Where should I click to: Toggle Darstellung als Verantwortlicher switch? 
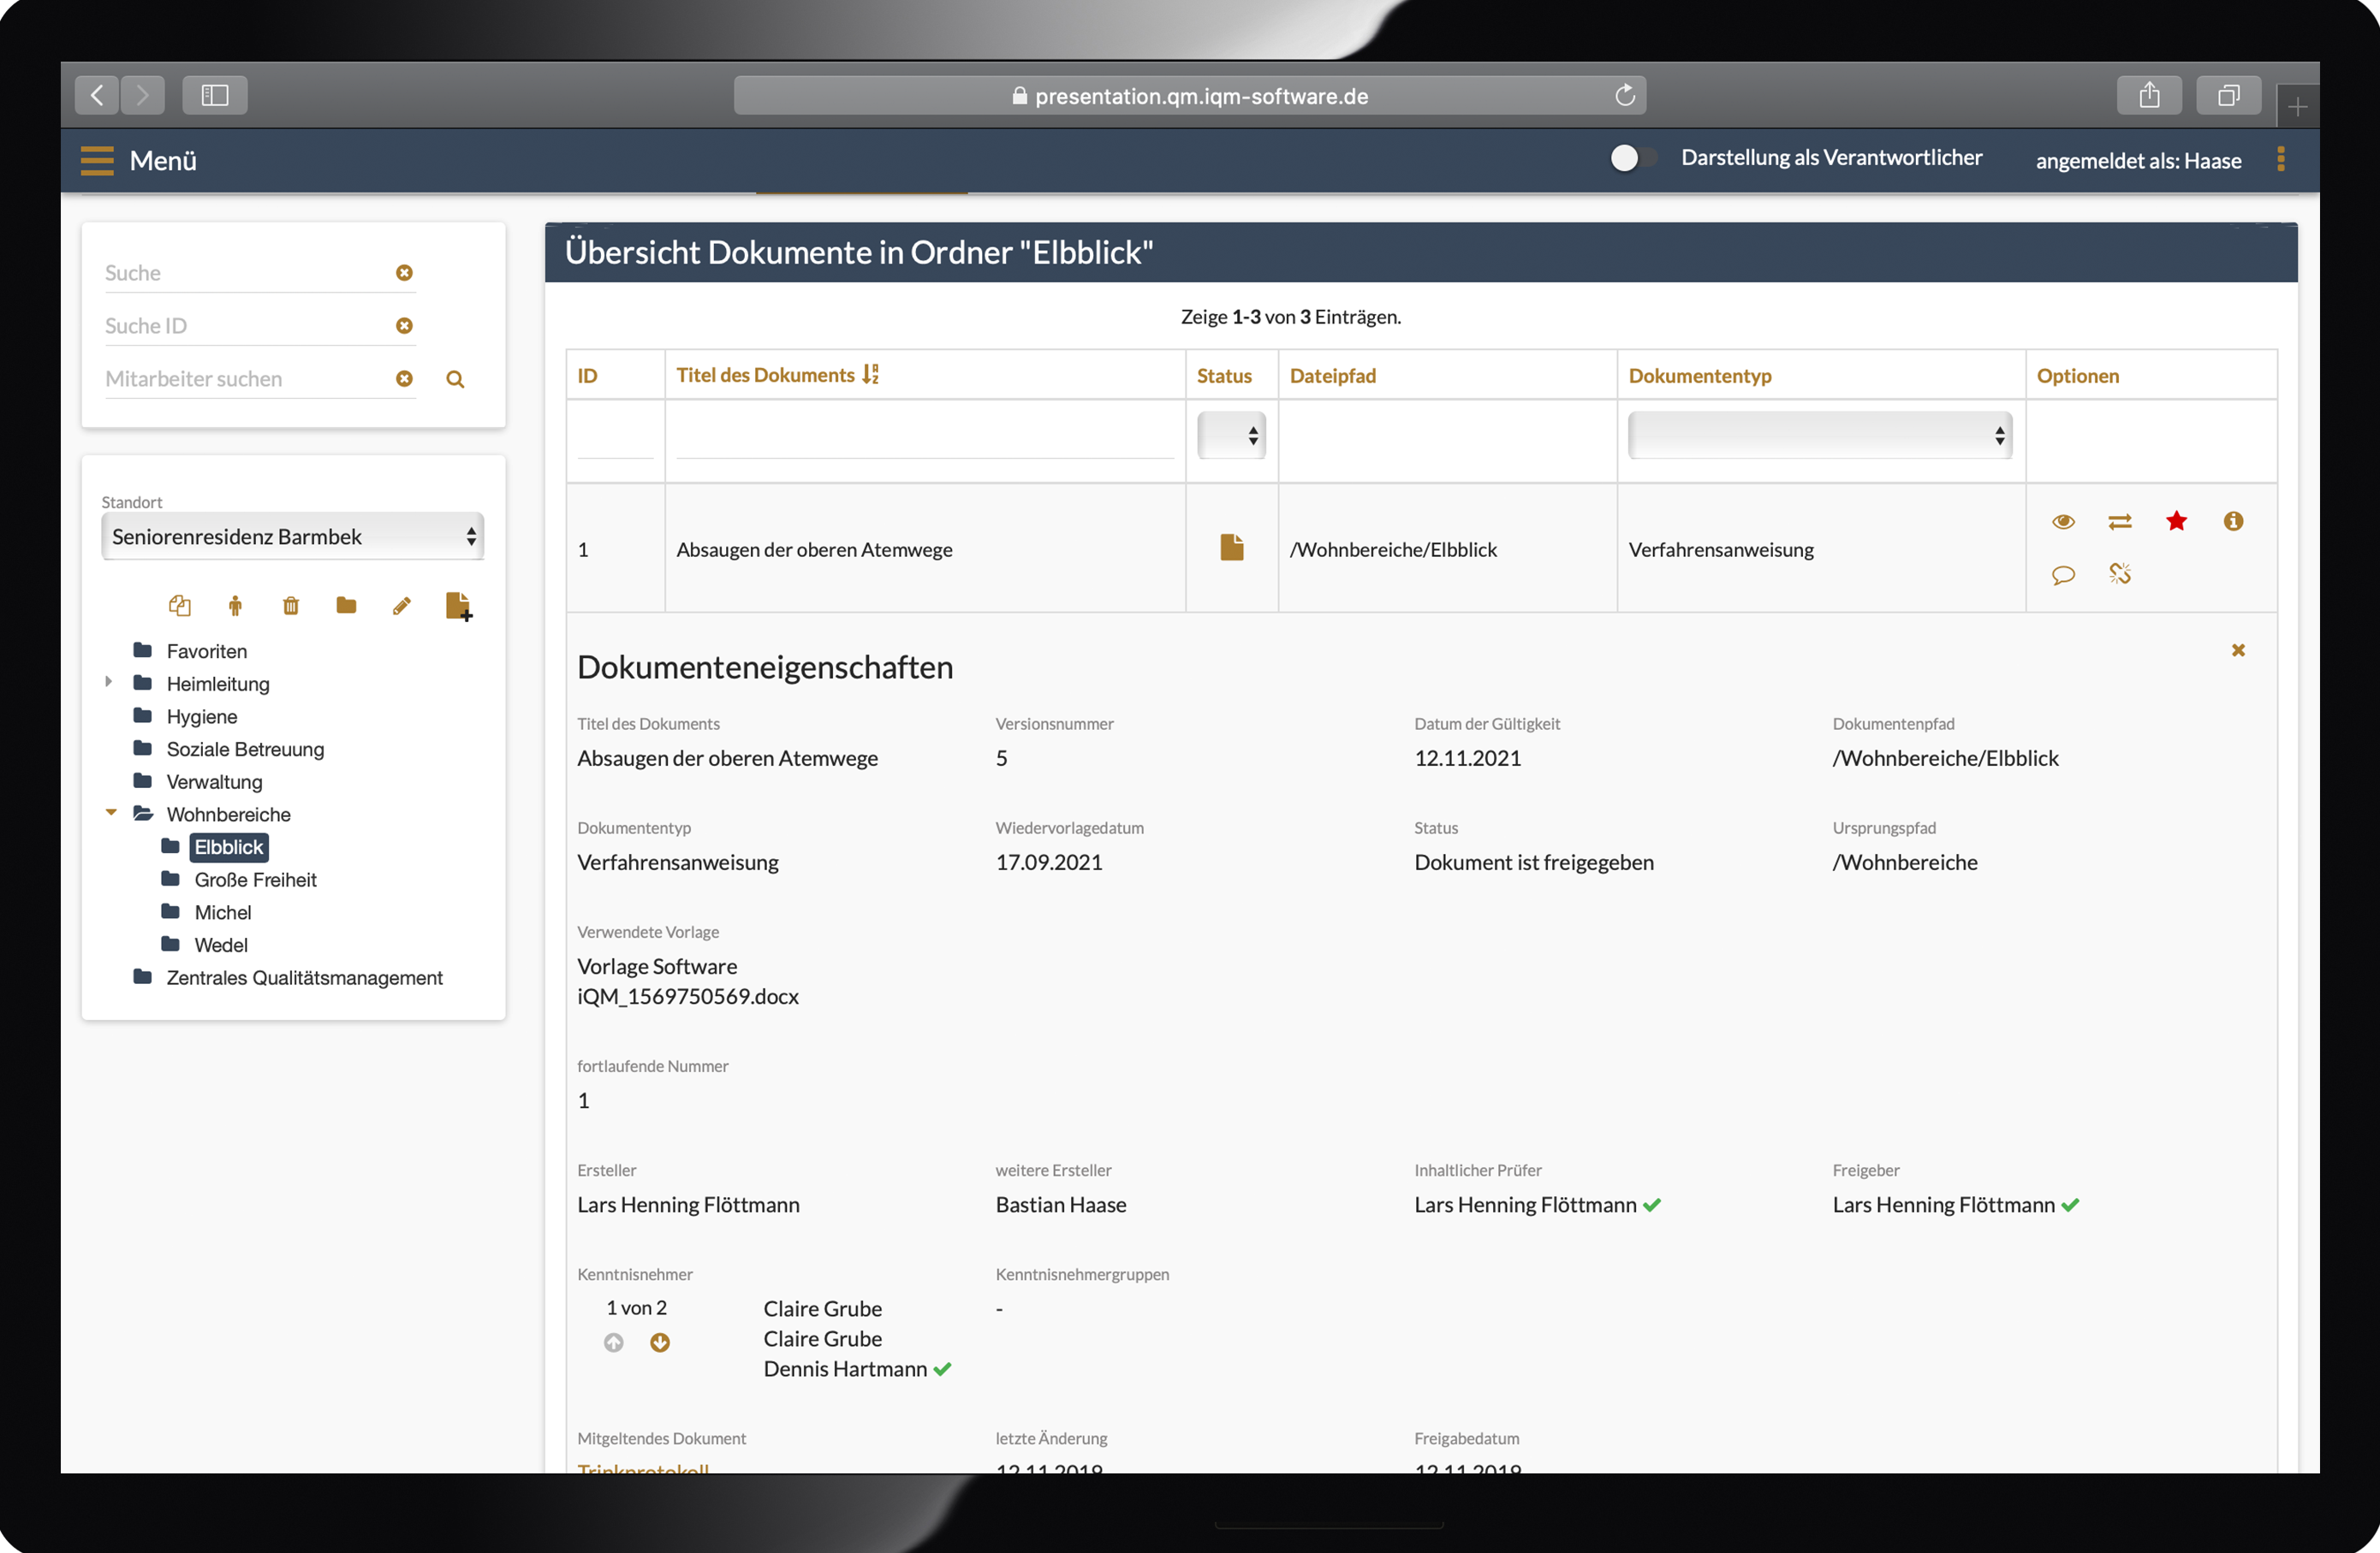pos(1632,158)
